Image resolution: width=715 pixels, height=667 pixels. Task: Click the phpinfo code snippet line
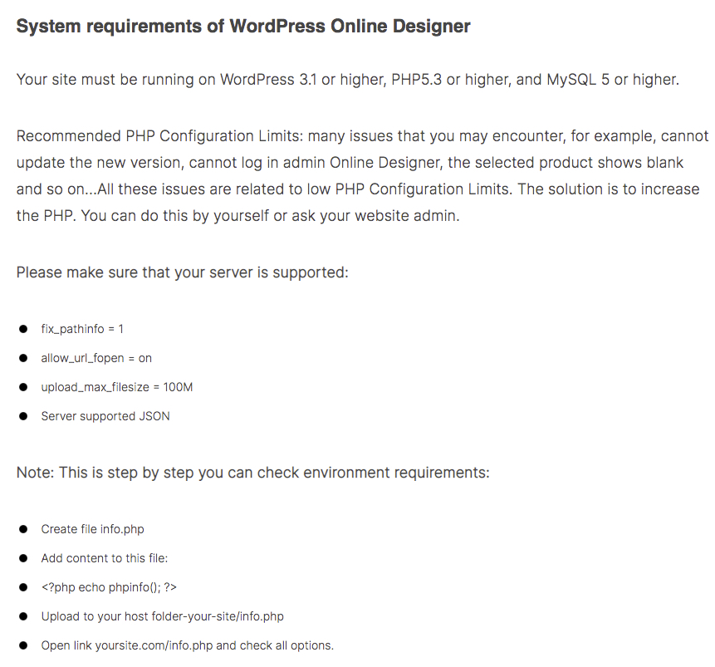click(109, 587)
